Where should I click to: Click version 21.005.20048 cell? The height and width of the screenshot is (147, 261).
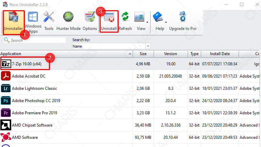171,76
